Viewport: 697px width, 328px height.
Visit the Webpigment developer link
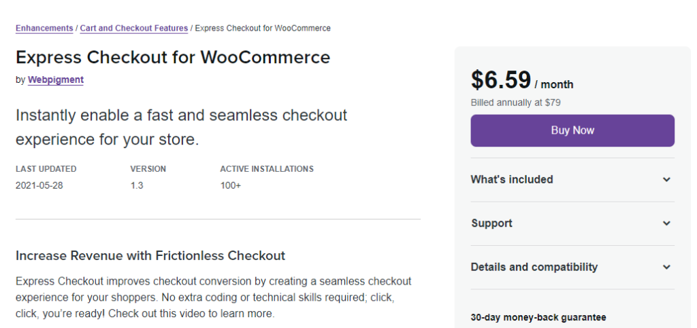pos(56,79)
